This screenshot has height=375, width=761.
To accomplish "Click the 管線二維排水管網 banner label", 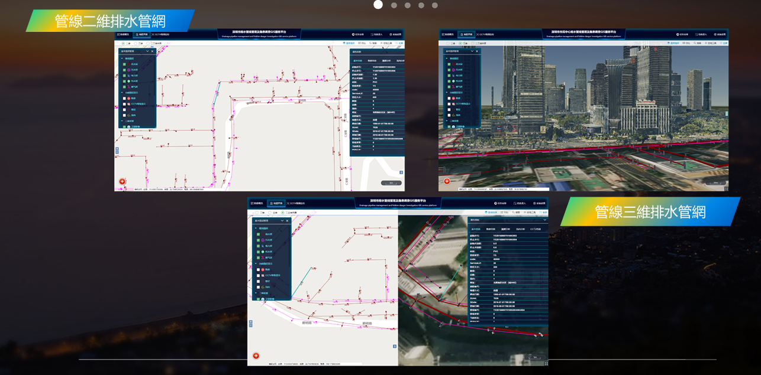I will [x=109, y=21].
